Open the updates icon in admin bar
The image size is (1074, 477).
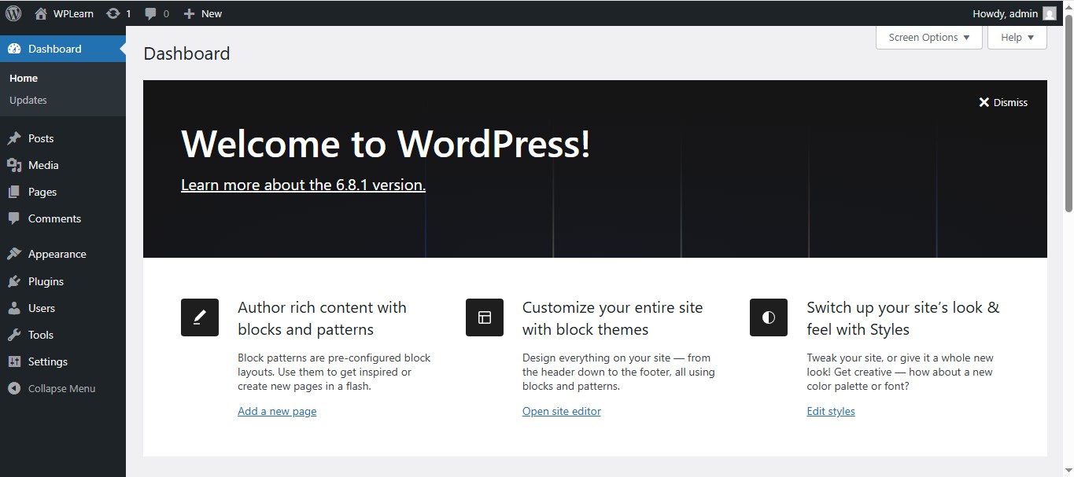[113, 13]
